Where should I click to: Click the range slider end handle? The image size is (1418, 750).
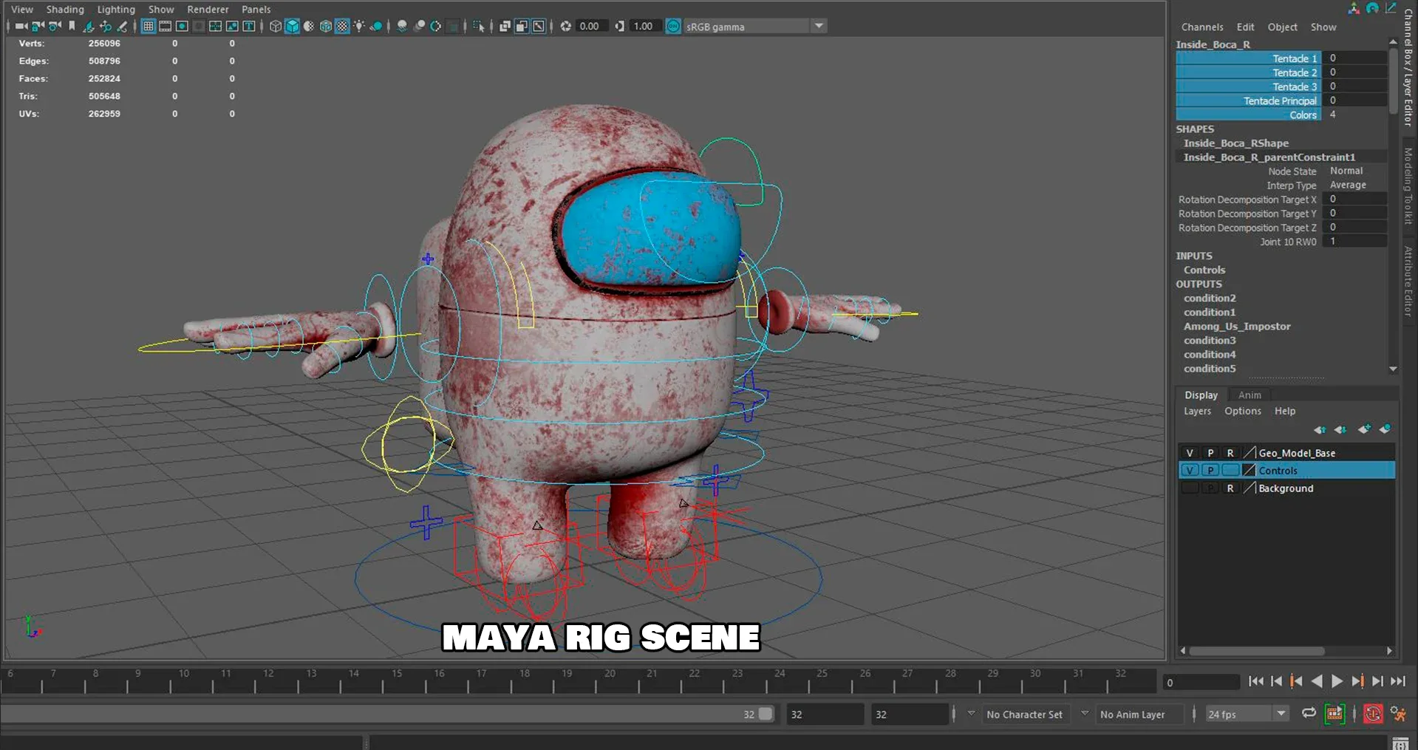(766, 714)
